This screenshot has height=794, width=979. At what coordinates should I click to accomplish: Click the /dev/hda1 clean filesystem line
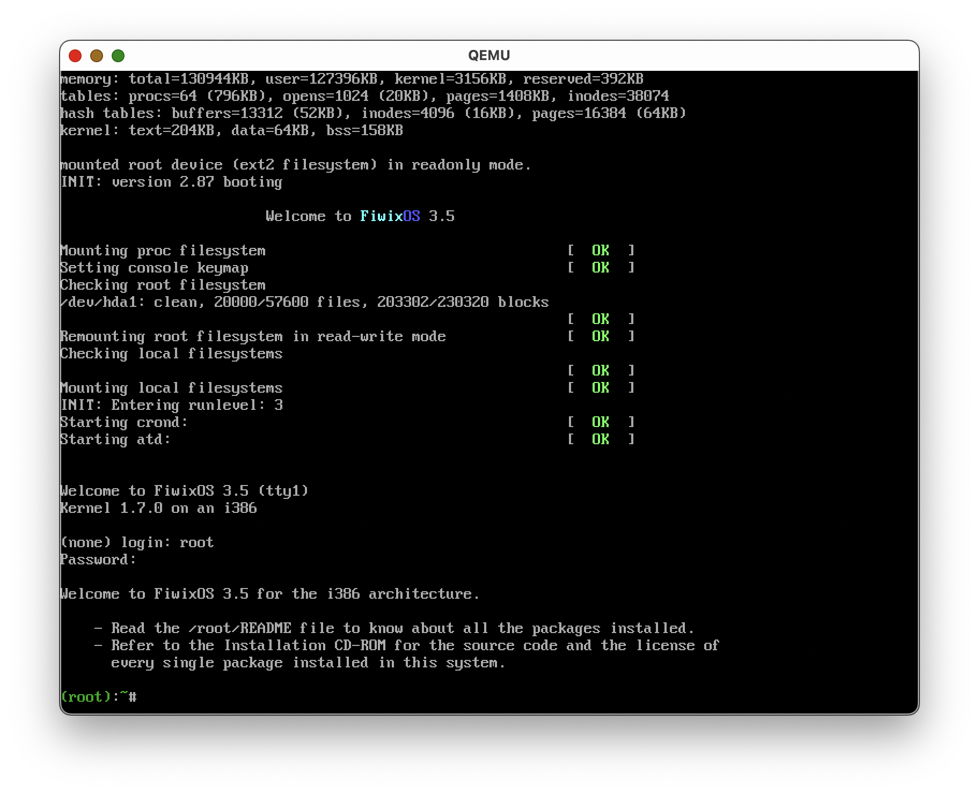click(x=304, y=302)
